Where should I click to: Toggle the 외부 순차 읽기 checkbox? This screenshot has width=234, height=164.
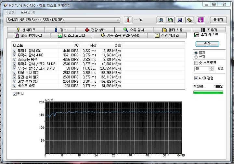click(14, 73)
